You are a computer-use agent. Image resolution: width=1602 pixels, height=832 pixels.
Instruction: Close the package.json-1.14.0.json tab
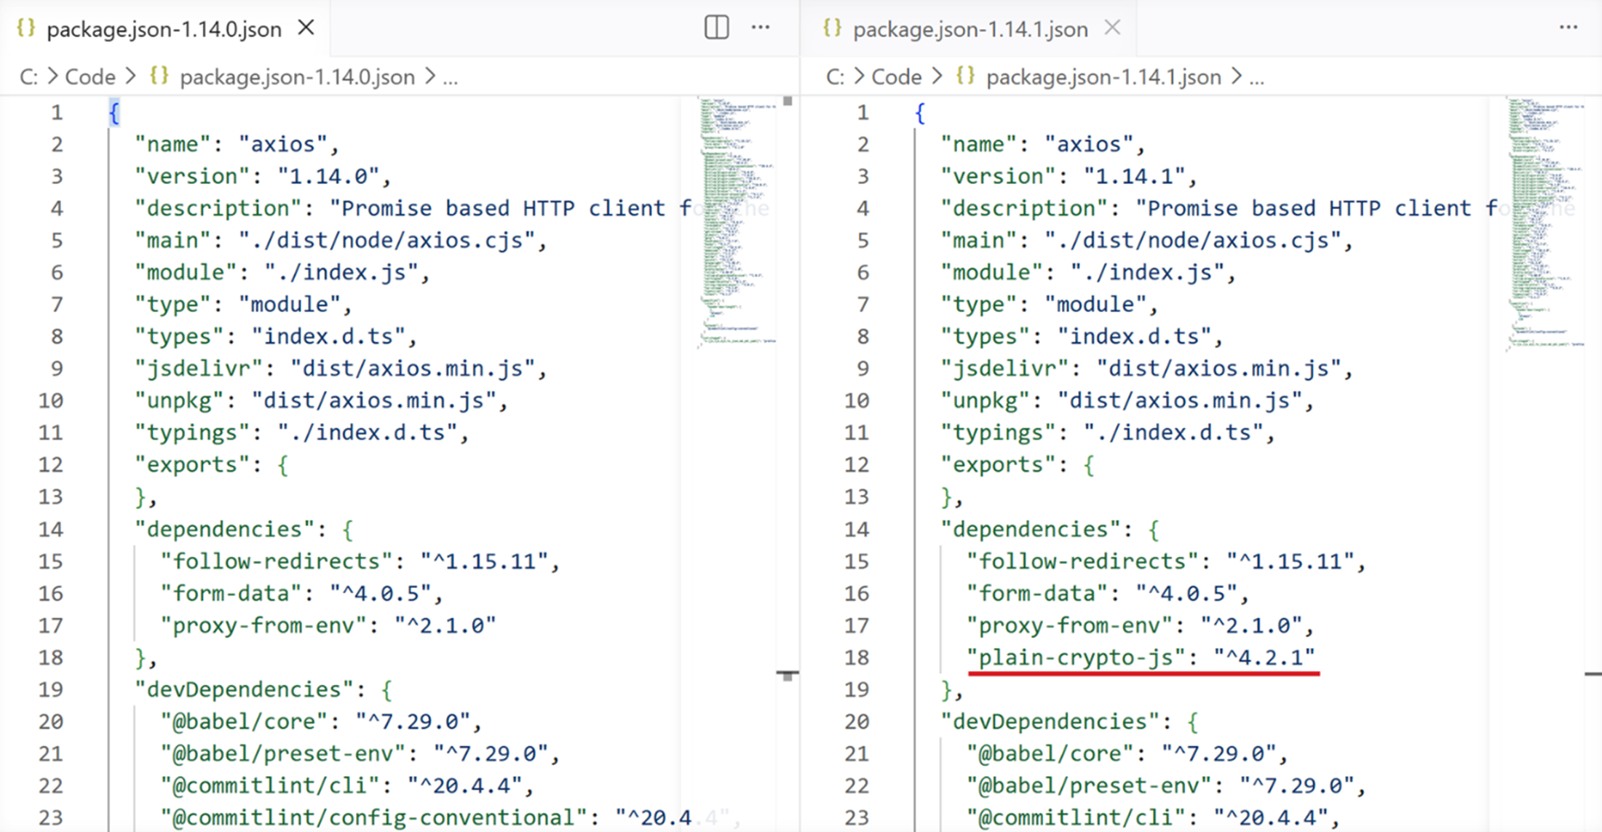(x=306, y=28)
